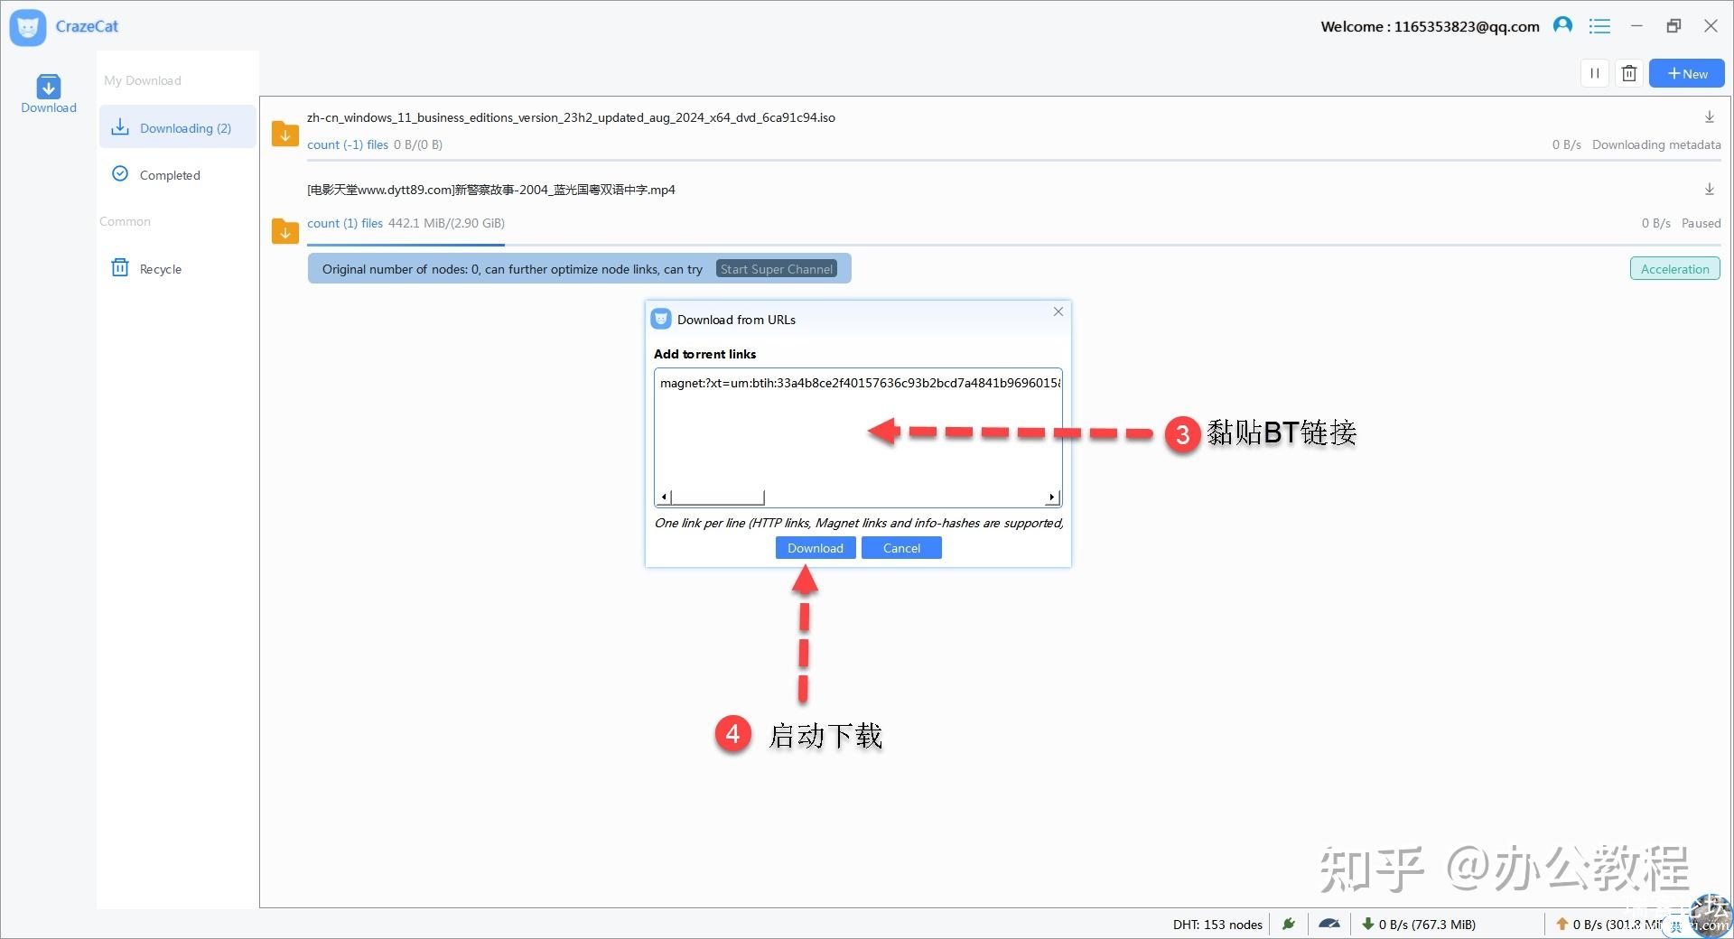Minimize the CrazeCat window
The width and height of the screenshot is (1734, 939).
point(1636,26)
